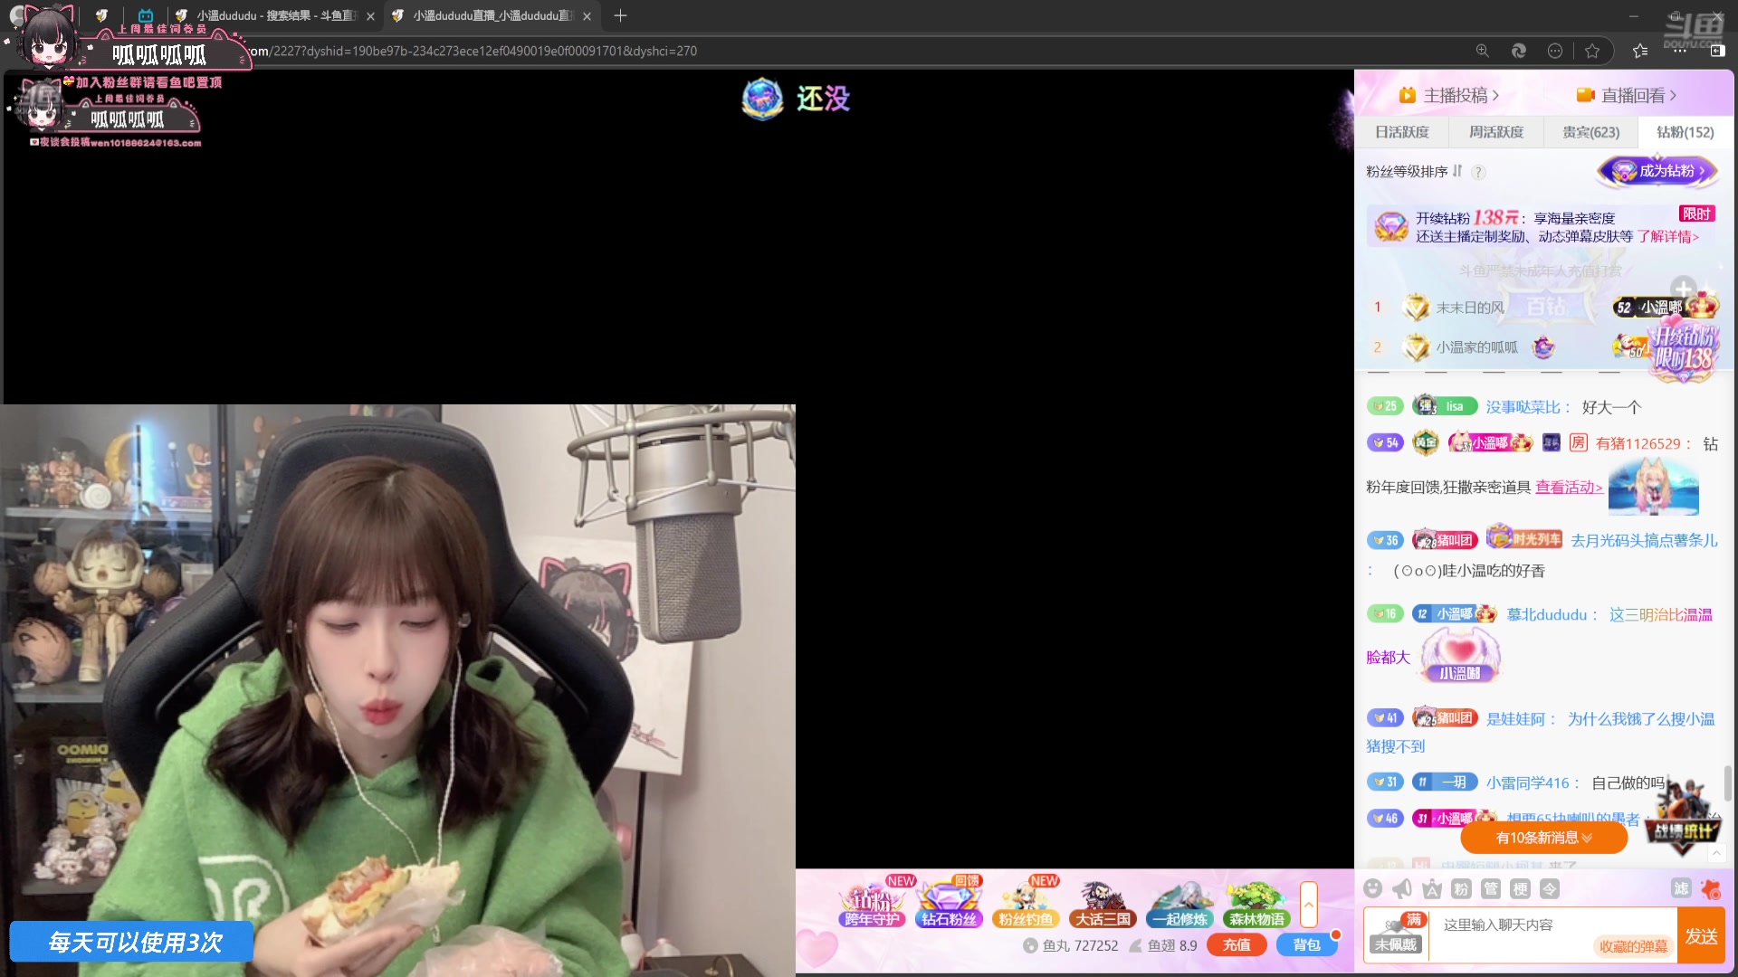The width and height of the screenshot is (1738, 977).
Task: Click the chat panel scrollbar thumb
Action: pyautogui.click(x=1727, y=783)
